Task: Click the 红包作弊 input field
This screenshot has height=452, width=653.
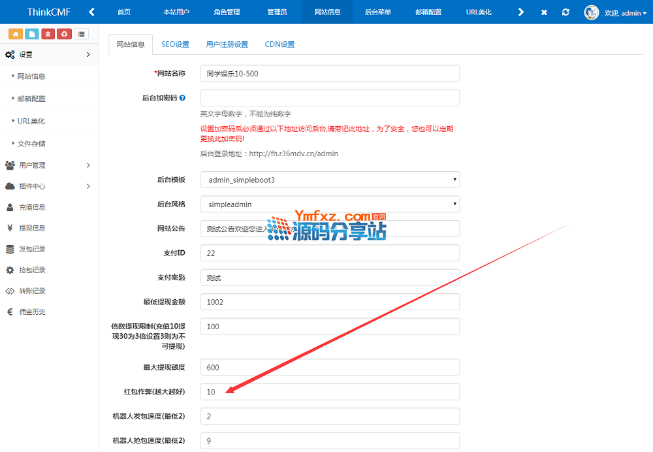Action: 330,392
